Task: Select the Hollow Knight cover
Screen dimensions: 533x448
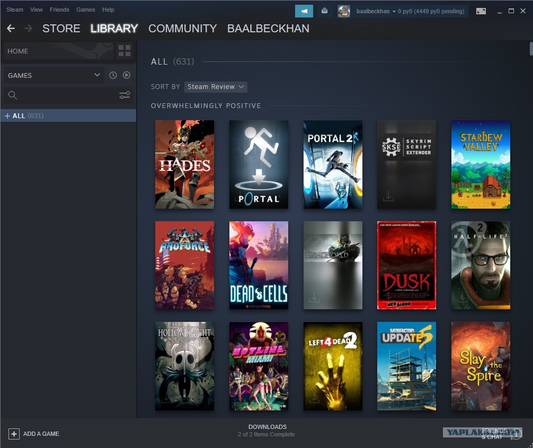Action: click(184, 366)
